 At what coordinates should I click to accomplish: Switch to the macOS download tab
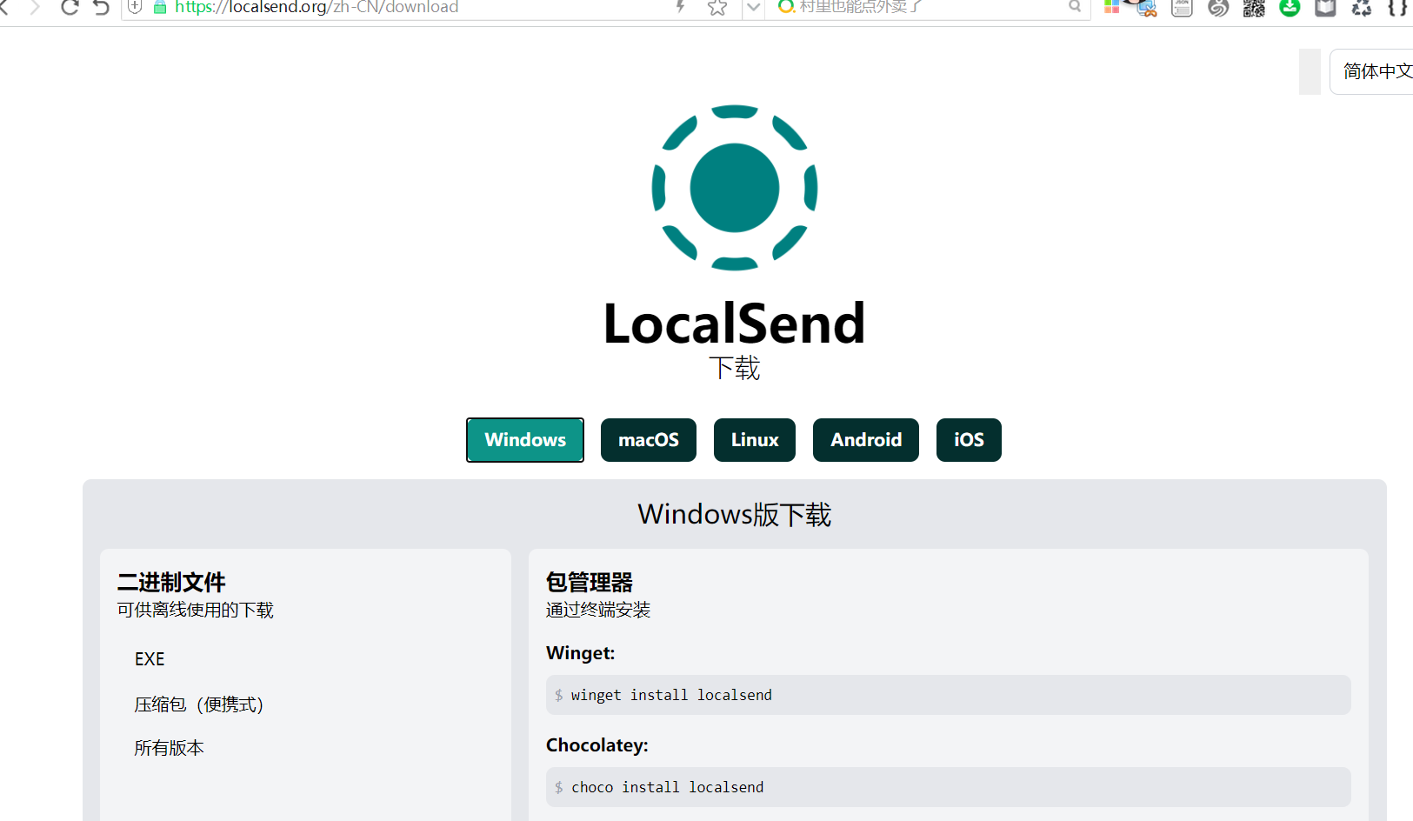click(648, 439)
